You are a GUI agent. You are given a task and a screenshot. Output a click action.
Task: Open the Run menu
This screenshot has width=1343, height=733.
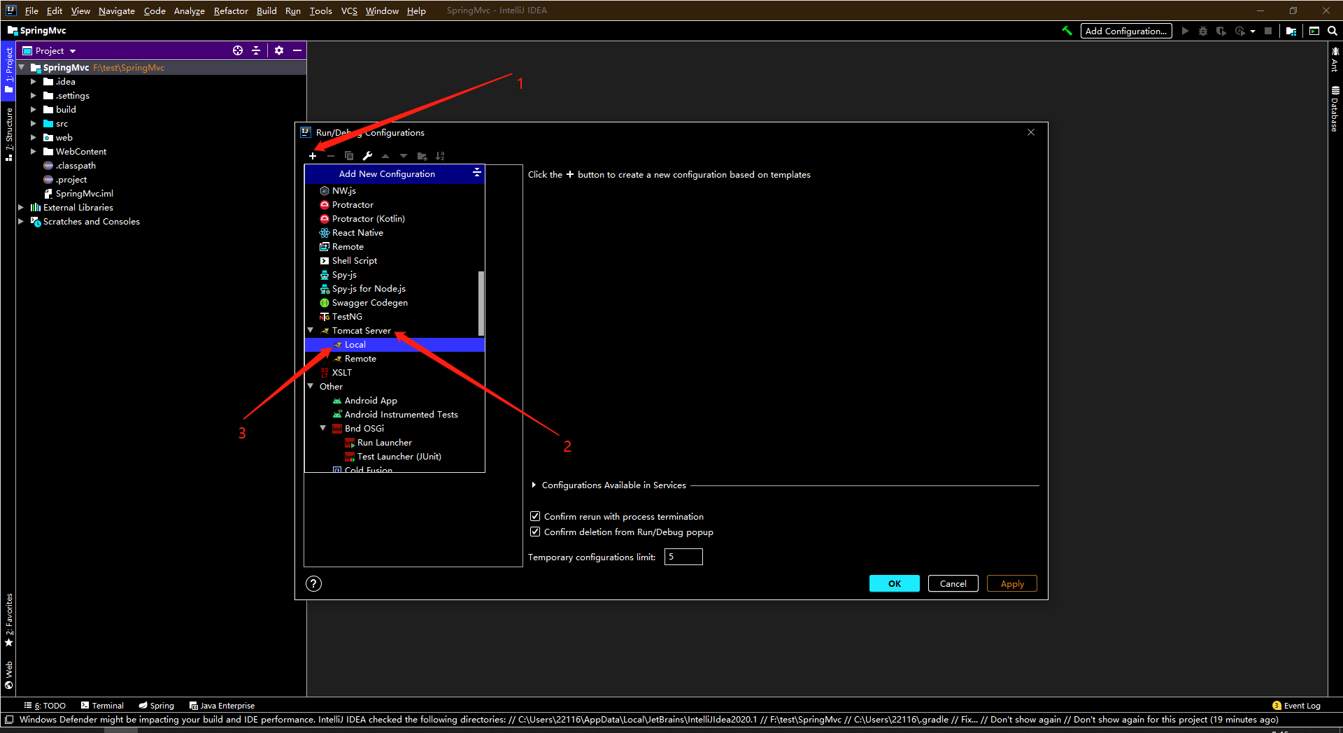(292, 10)
